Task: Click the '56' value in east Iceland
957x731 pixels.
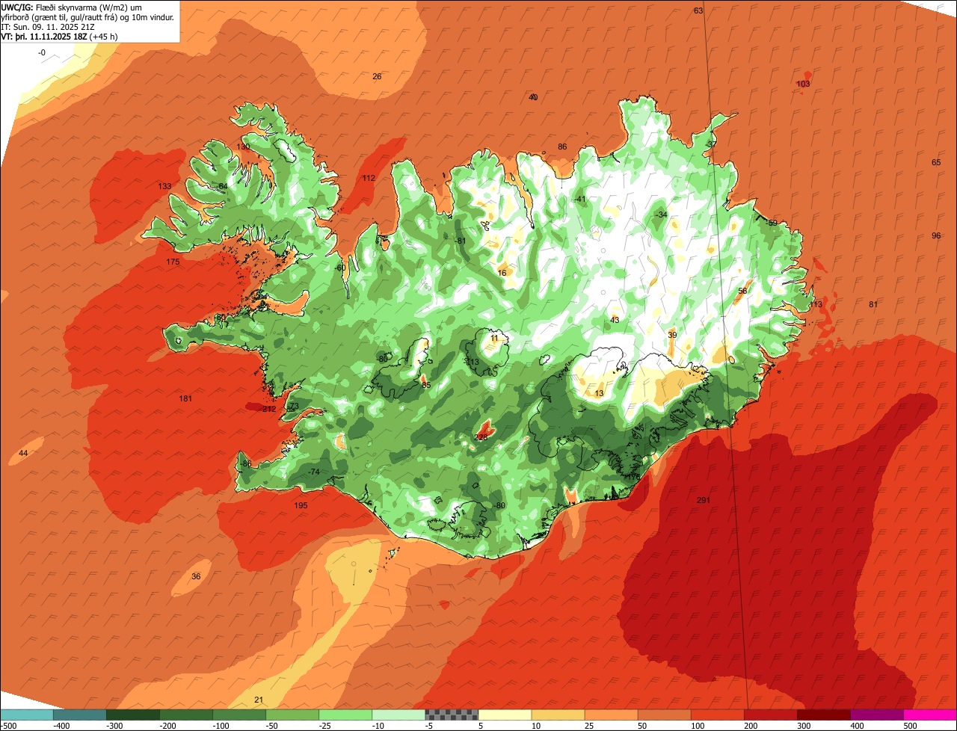Action: point(742,291)
